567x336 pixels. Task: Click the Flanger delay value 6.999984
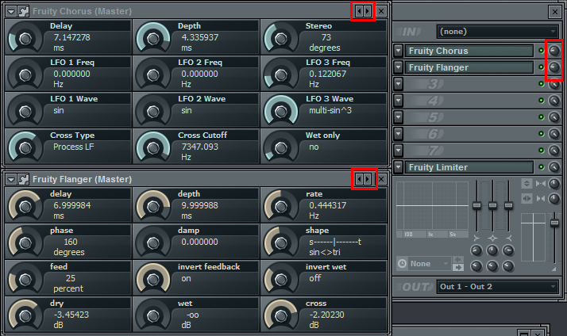pos(72,206)
